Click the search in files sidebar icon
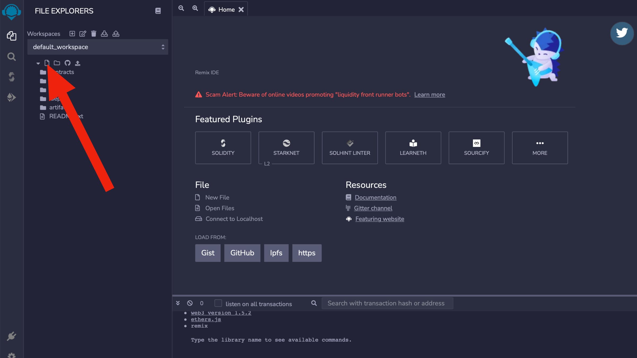The image size is (637, 358). 11,56
